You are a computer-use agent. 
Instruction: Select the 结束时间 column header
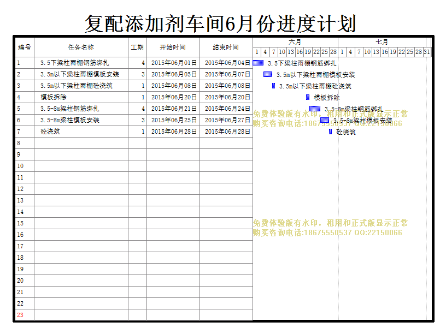click(x=226, y=47)
